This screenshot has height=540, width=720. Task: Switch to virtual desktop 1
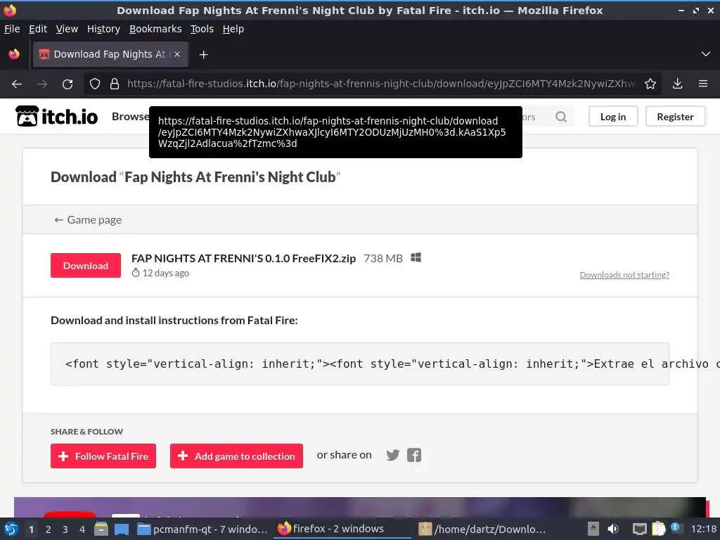pos(31,529)
